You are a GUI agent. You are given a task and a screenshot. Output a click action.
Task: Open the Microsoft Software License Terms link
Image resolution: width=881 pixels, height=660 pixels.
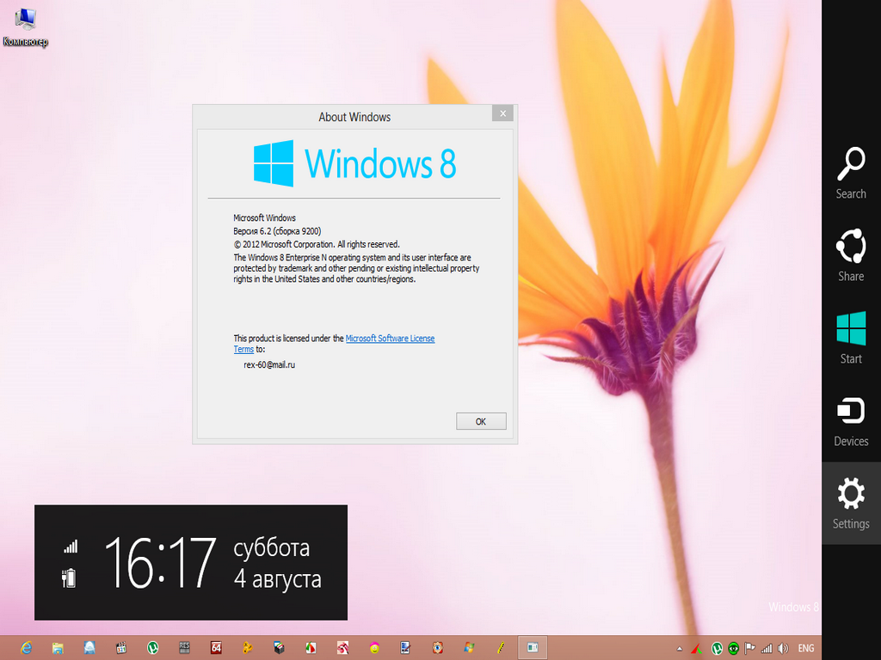coord(390,339)
